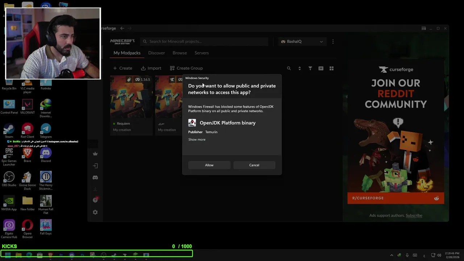Click the Import modpack button
The height and width of the screenshot is (261, 464).
[151, 68]
